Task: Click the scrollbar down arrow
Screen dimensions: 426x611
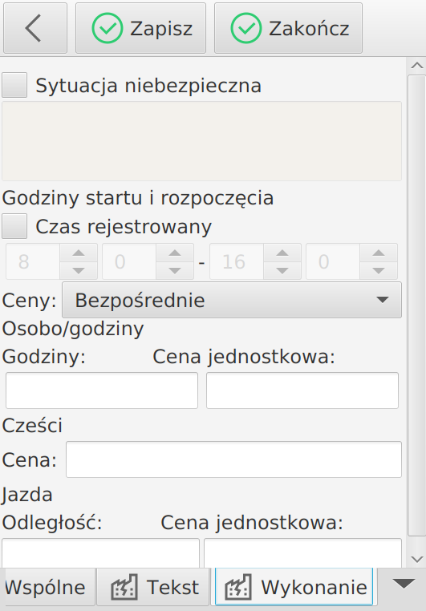Action: tap(417, 559)
